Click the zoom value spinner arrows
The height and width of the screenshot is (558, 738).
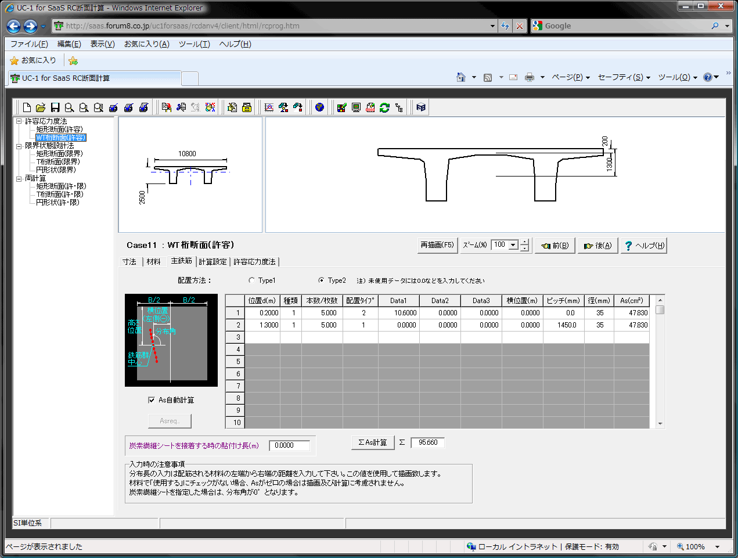tap(524, 245)
